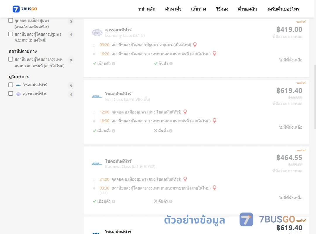Click คืนตั๋ว info icon on 12:00 trip
The image size is (316, 234).
coord(171,131)
